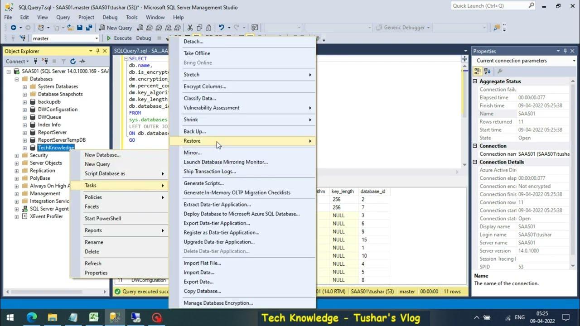This screenshot has height=326, width=580.
Task: Click the editor split-window icon
Action: coord(464,59)
